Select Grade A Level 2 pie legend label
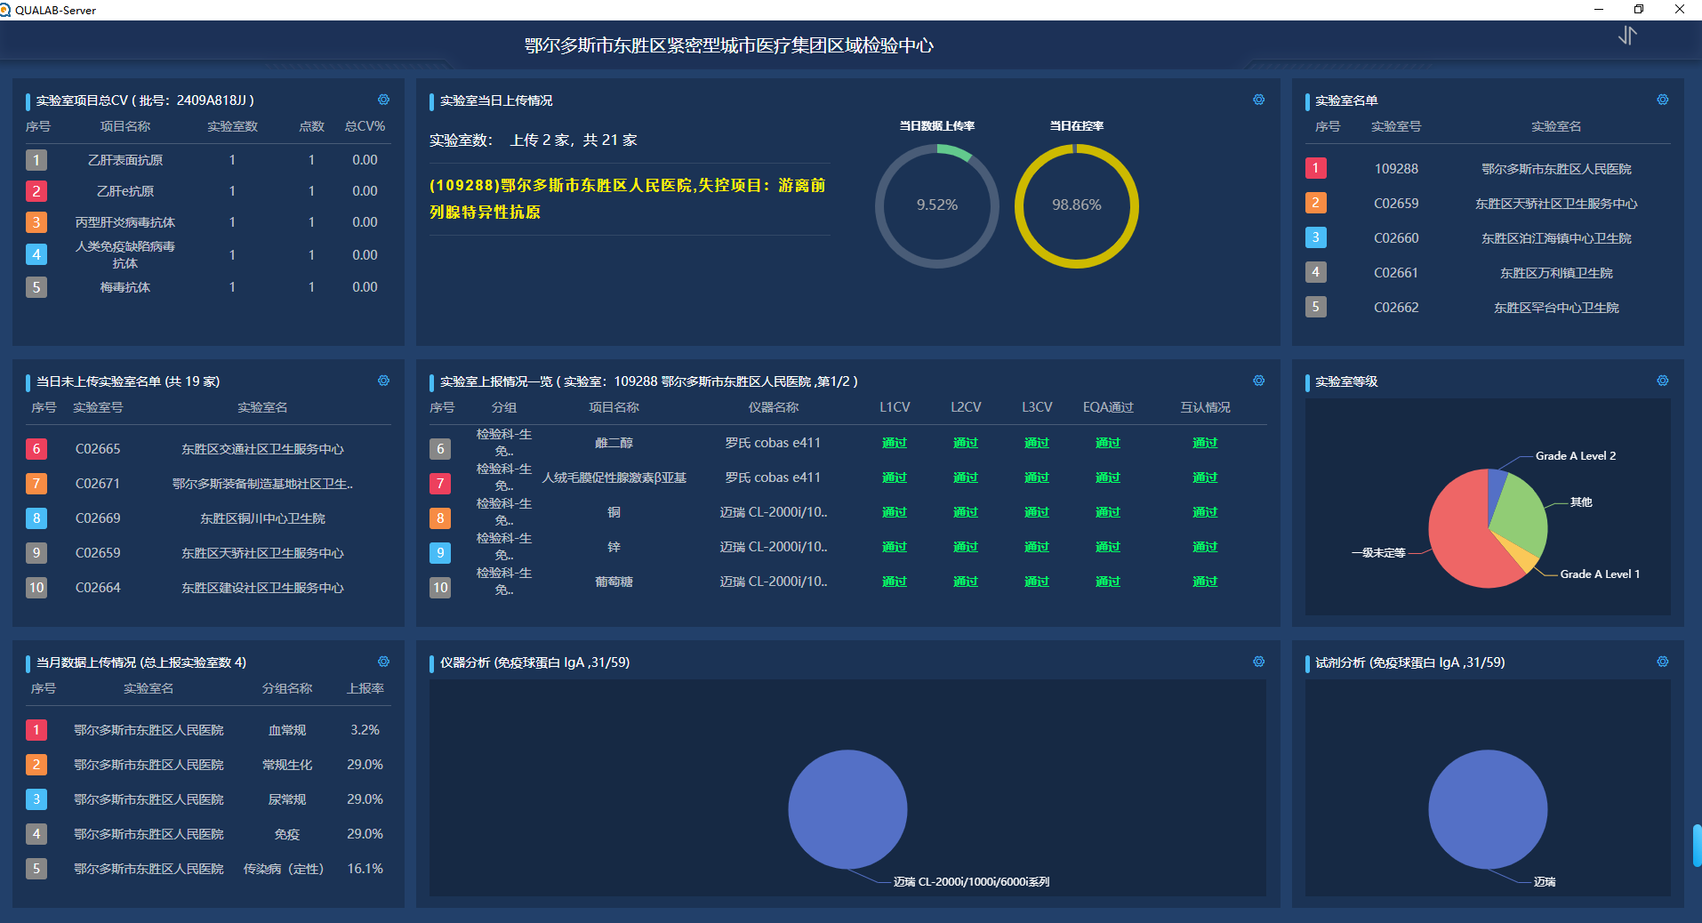 tap(1576, 456)
